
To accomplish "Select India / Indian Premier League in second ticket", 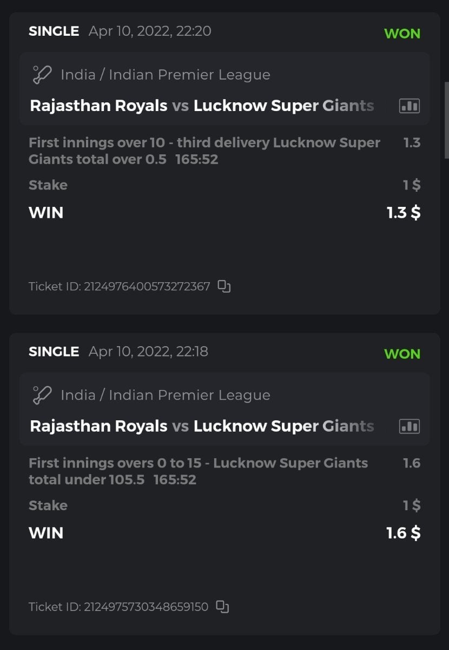I will [x=165, y=395].
